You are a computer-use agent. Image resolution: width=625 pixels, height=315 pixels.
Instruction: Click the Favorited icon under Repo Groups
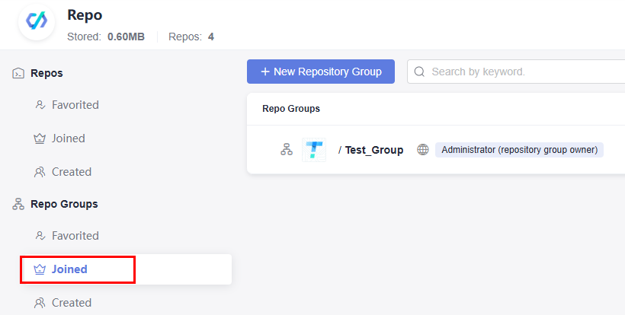coord(40,236)
